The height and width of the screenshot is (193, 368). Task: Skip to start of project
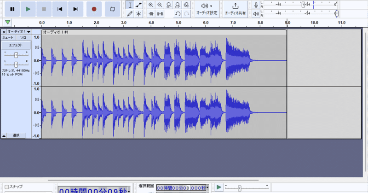coord(60,9)
